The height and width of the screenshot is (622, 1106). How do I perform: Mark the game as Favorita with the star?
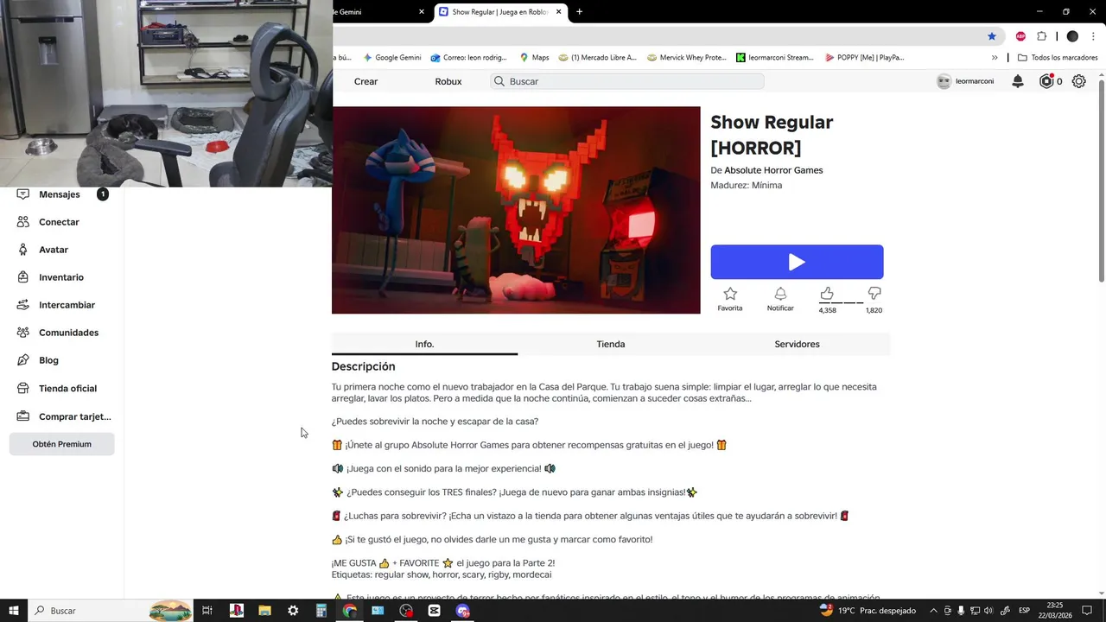pos(730,294)
